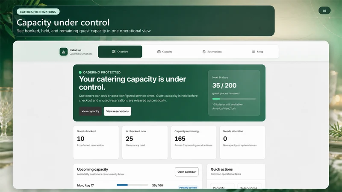Click the green Ordering Protected status dot
Screen dimensions: 342x192
coord(80,72)
